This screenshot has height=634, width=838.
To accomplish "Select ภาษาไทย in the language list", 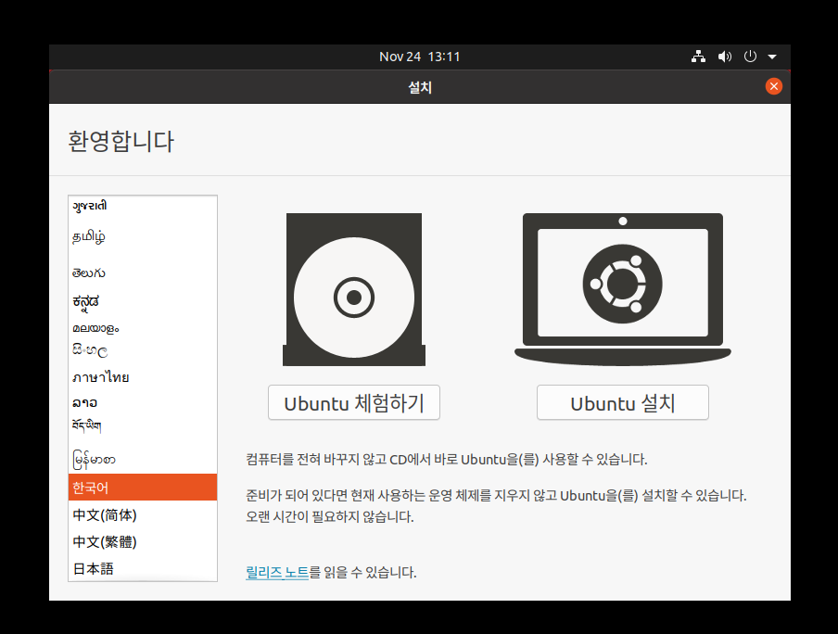I will [143, 377].
